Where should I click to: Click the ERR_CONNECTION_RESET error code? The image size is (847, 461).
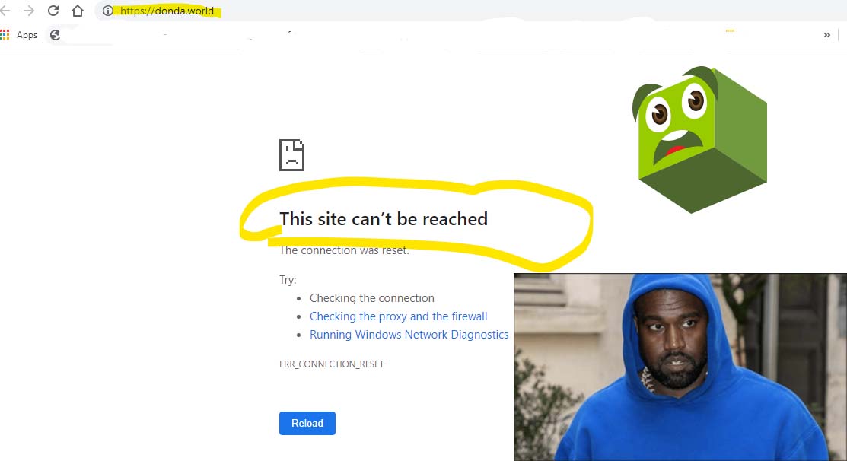click(332, 364)
